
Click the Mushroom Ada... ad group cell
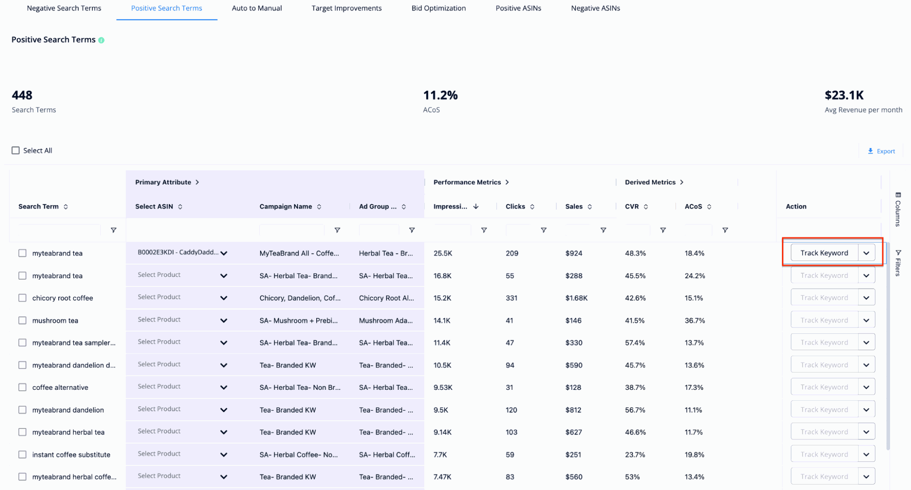tap(386, 321)
